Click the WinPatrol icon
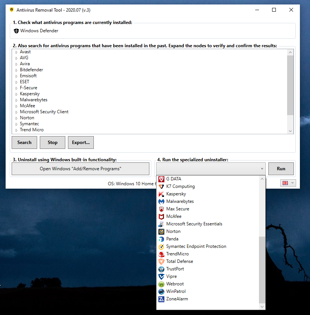Image resolution: width=310 pixels, height=315 pixels. (161, 291)
